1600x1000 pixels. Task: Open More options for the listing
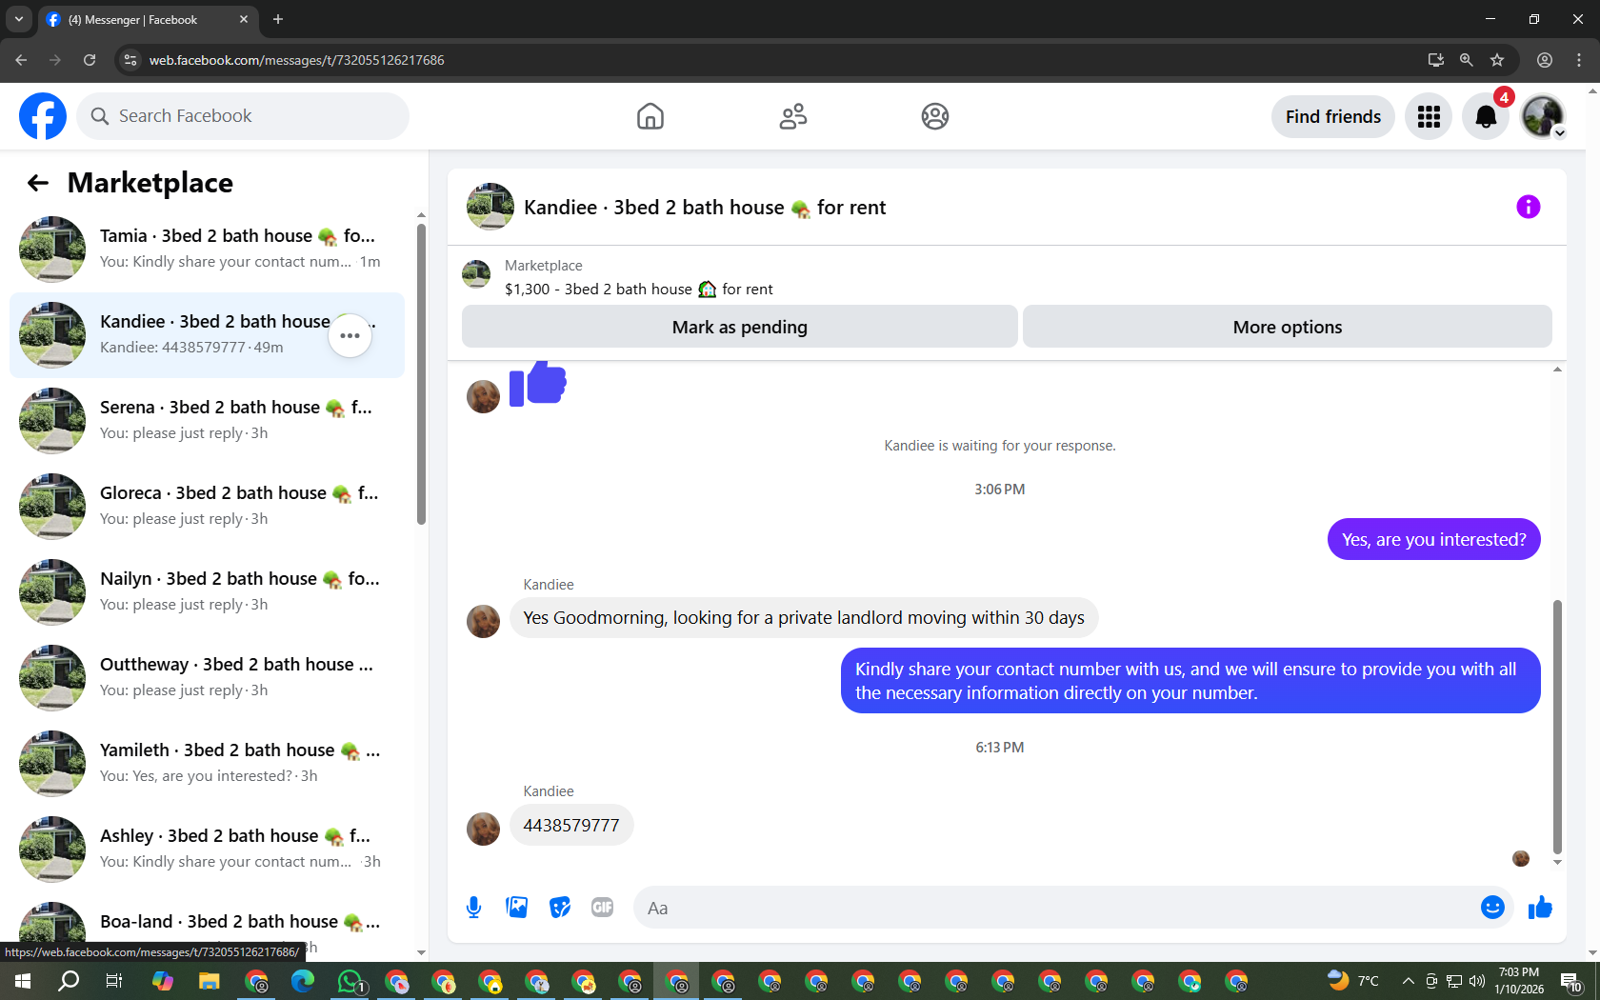point(1288,327)
